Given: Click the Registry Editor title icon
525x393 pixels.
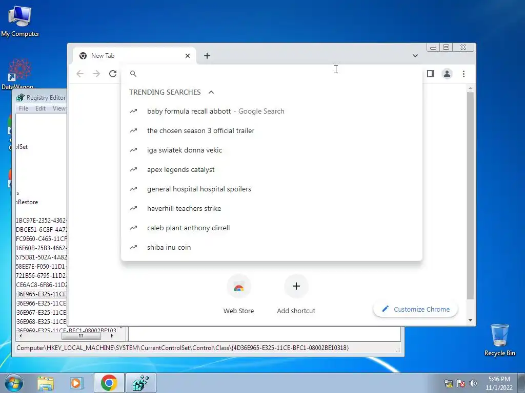Looking at the screenshot, I should pyautogui.click(x=21, y=98).
